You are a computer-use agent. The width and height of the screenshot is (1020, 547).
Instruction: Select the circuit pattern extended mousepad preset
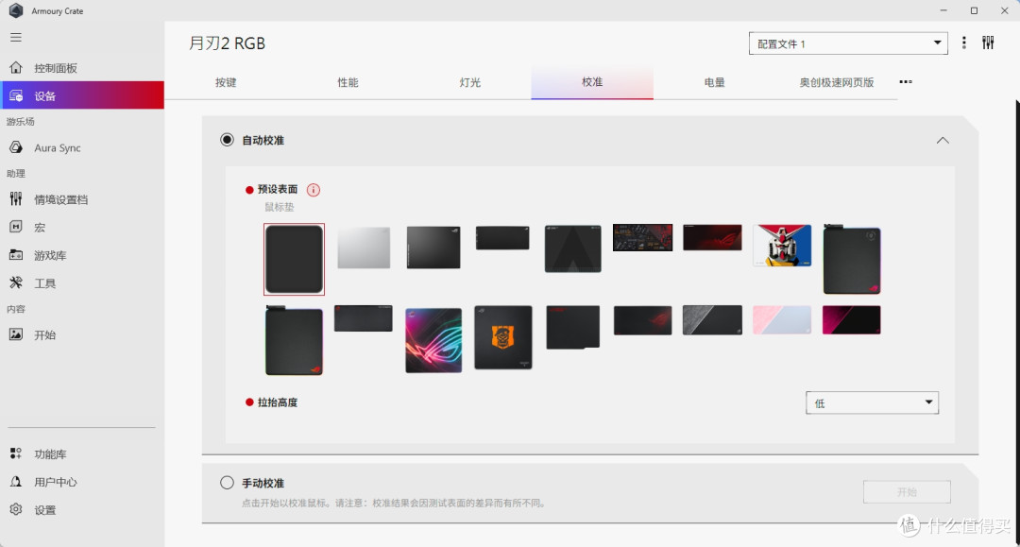(x=643, y=237)
